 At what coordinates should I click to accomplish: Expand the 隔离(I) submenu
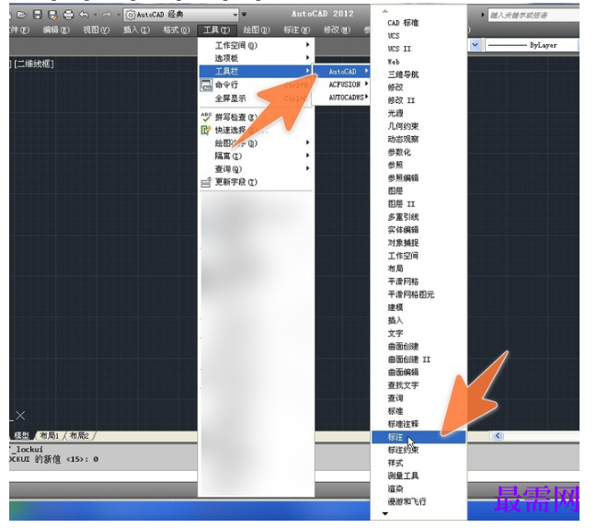click(x=257, y=156)
